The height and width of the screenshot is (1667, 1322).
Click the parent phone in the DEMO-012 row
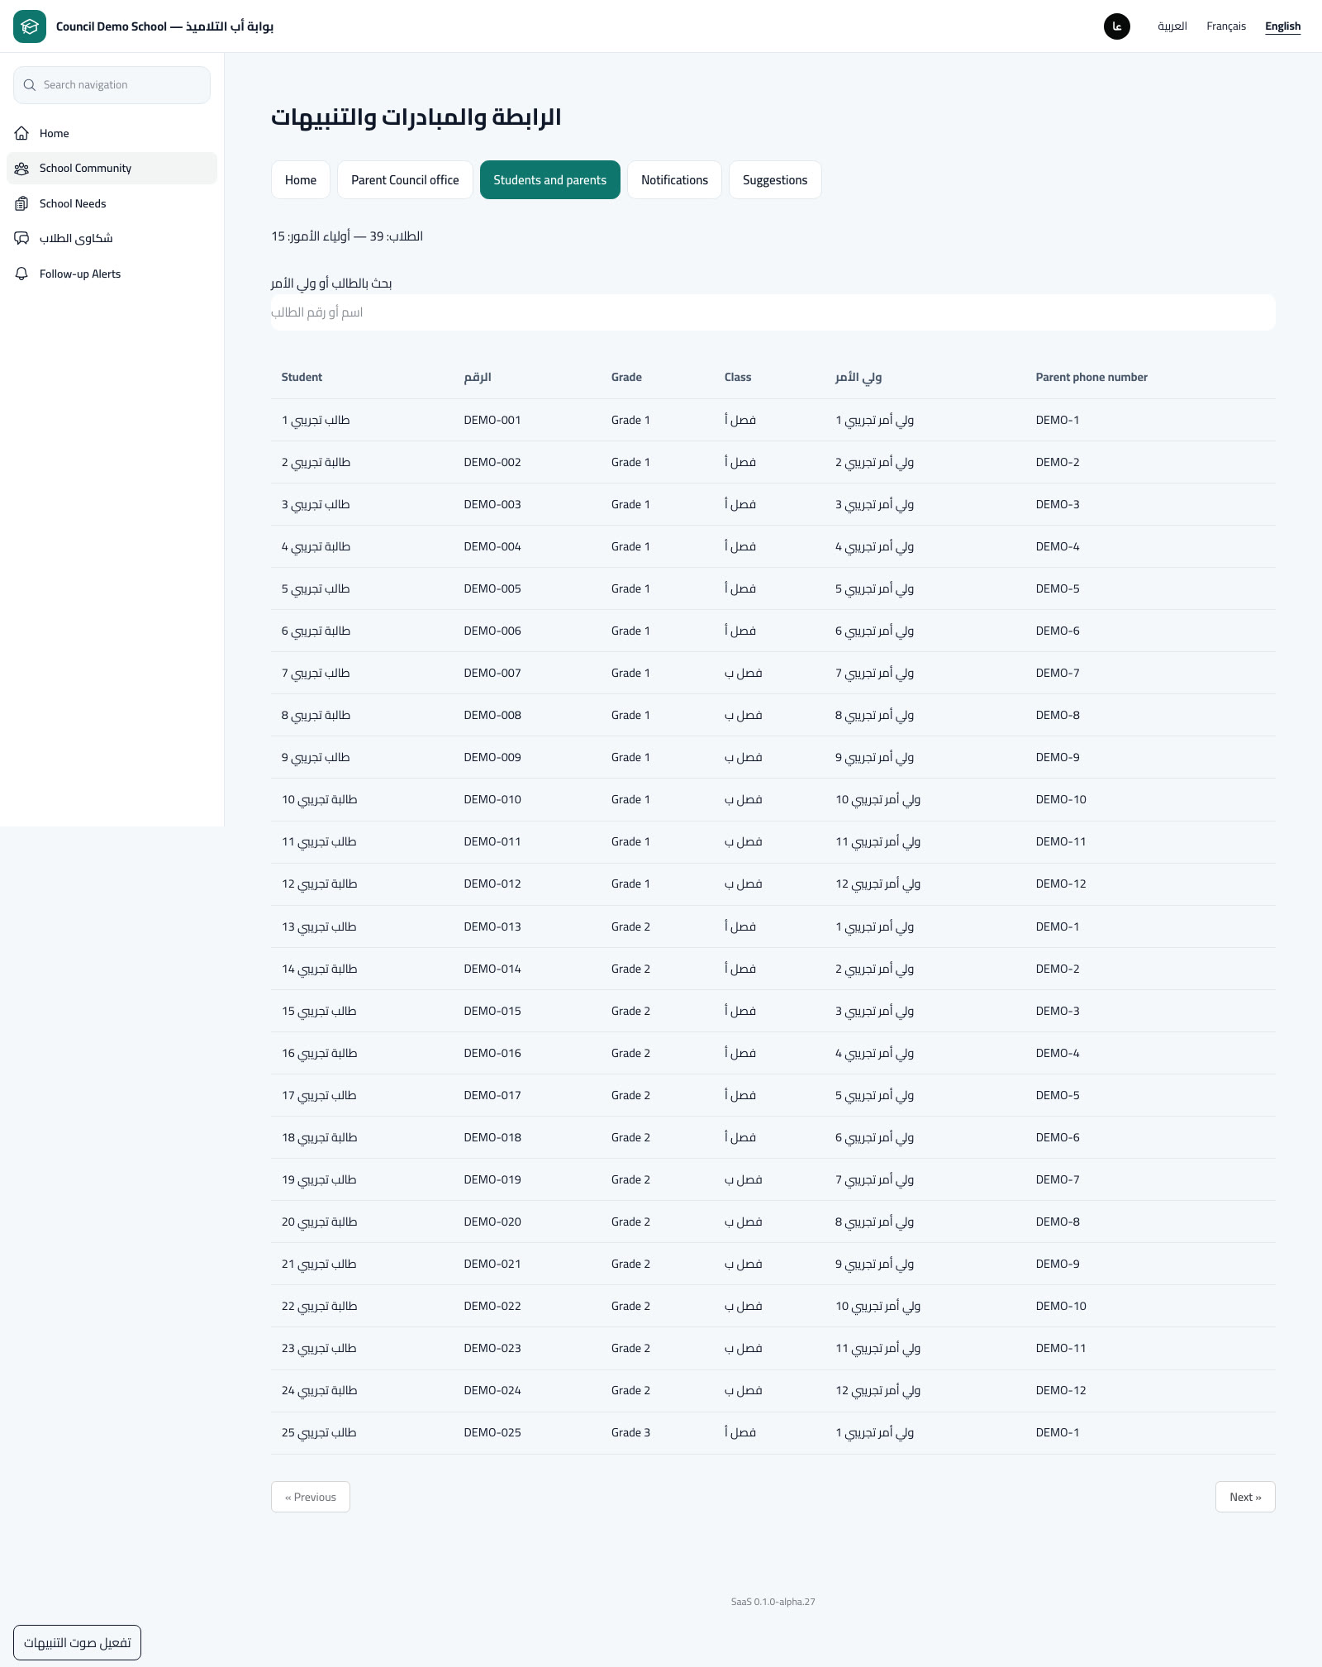tap(1061, 884)
